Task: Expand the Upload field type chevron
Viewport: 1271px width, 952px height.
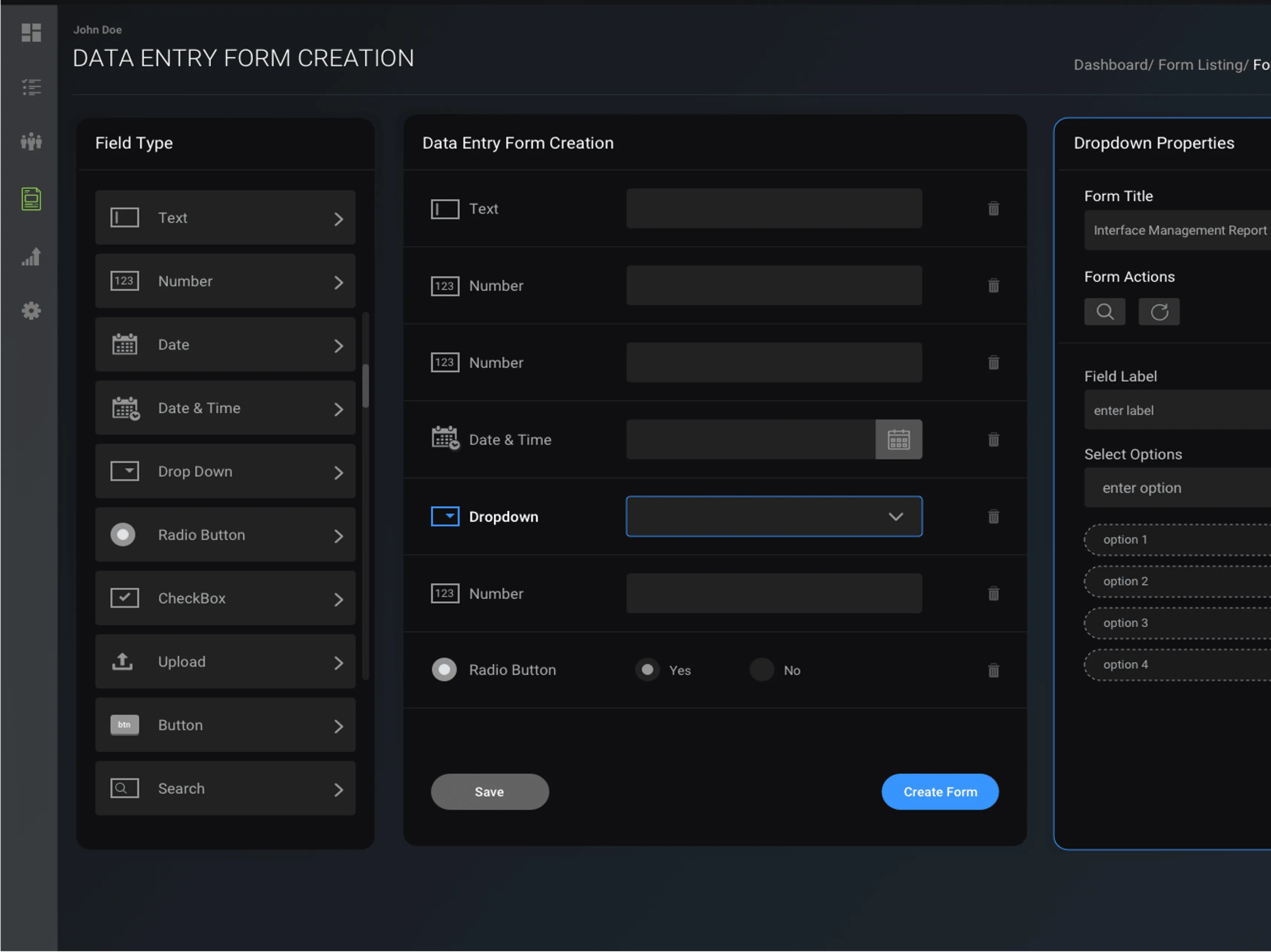Action: (x=338, y=663)
